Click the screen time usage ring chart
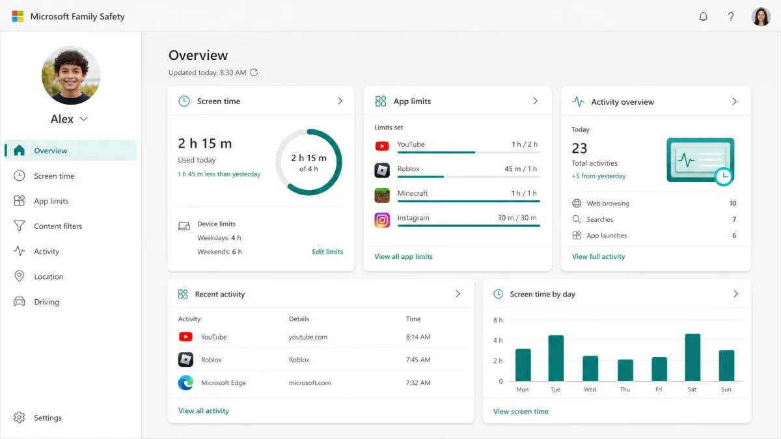 click(x=308, y=162)
